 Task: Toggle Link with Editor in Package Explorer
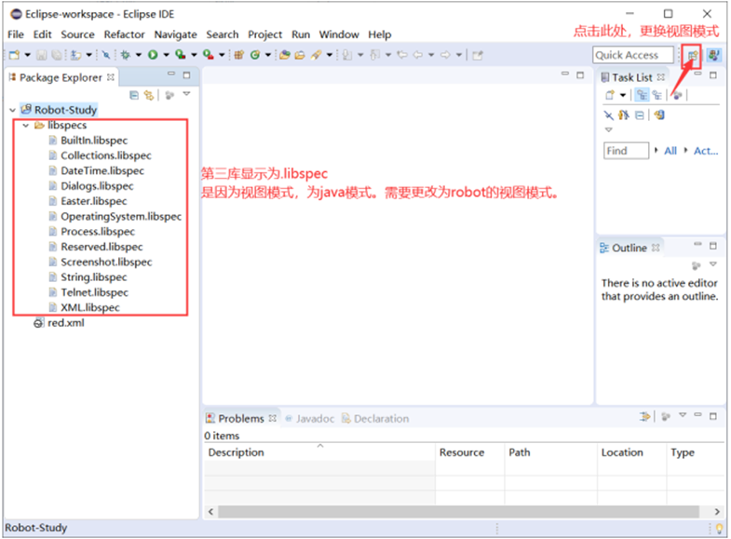coord(149,96)
